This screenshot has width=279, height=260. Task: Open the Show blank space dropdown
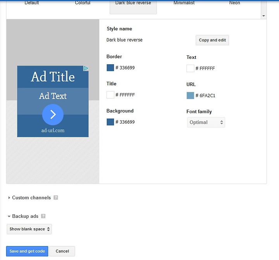pyautogui.click(x=29, y=229)
